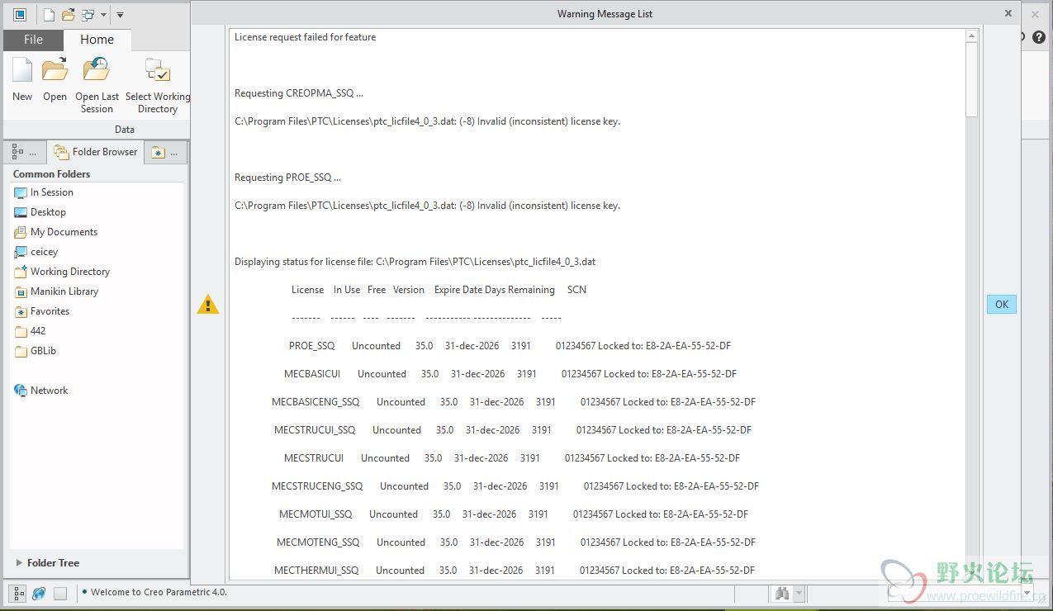Select Favorites in Common Folders
The height and width of the screenshot is (611, 1053).
coord(50,311)
